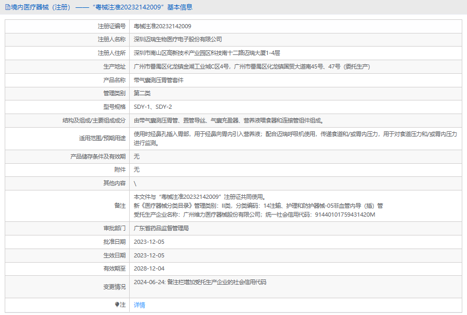Select the registration number 粤械注准20232142009 value
Viewport: 467px width, 315px height.
coord(162,26)
